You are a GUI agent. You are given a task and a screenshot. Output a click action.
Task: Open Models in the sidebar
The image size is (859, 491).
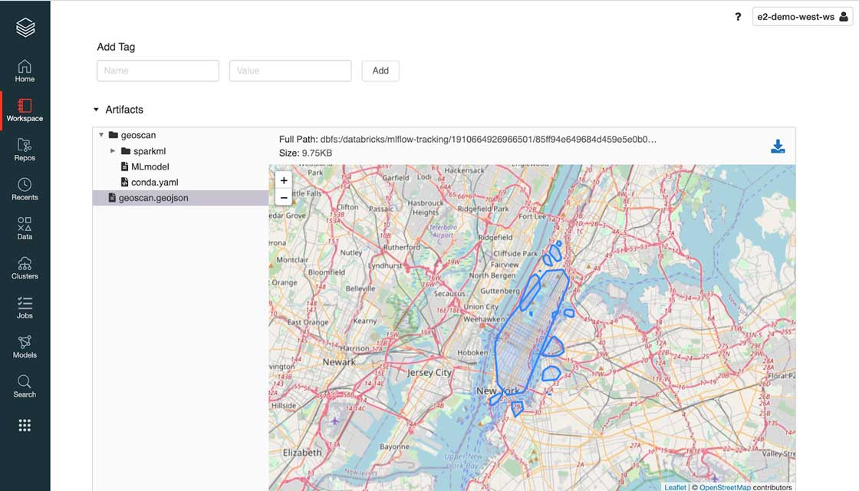(x=25, y=347)
